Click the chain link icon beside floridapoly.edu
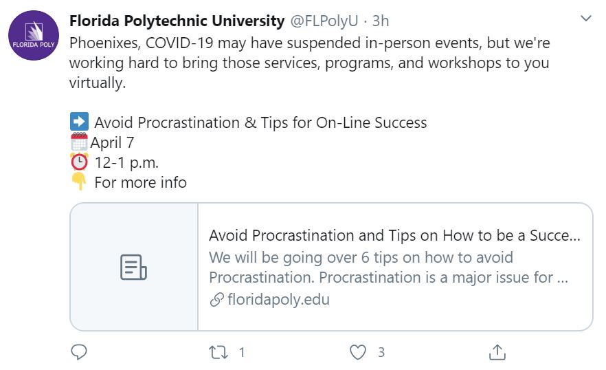 216,300
